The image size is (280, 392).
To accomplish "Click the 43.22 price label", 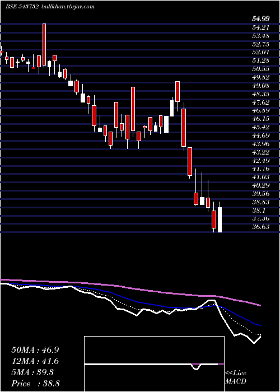I will tap(261, 152).
